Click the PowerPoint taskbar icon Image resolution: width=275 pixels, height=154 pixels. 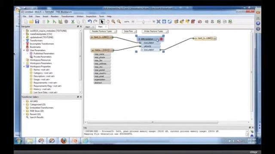coord(74,141)
